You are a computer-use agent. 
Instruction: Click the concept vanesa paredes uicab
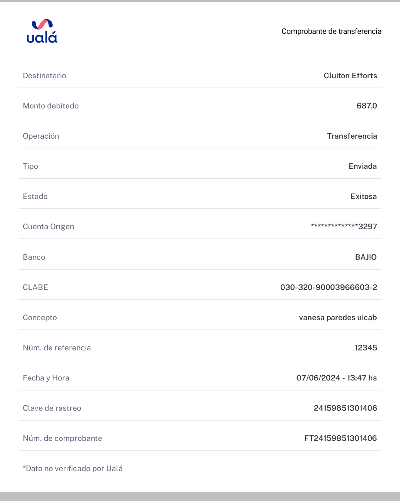click(338, 317)
